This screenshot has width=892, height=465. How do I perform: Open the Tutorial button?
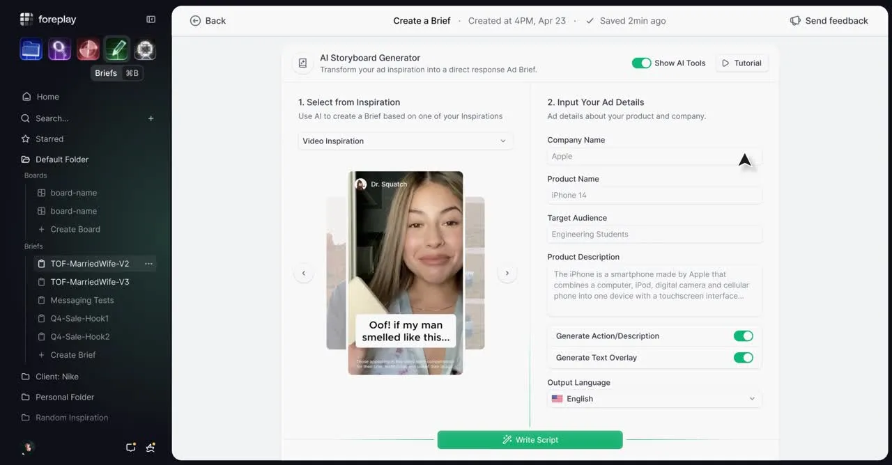[x=741, y=63]
